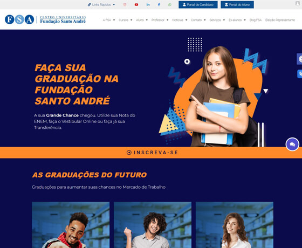Image resolution: width=302 pixels, height=248 pixels.
Task: Click the FSA logo
Action: pos(45,19)
